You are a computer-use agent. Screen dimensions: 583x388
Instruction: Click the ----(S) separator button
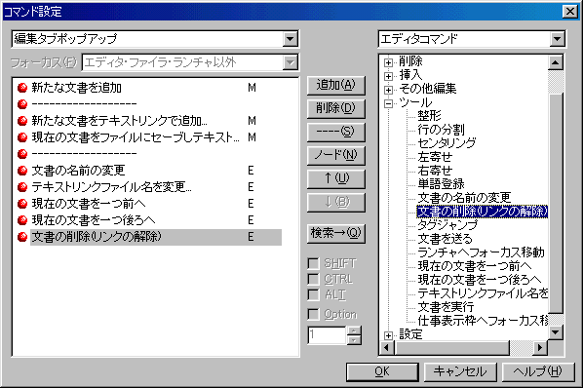pos(336,132)
